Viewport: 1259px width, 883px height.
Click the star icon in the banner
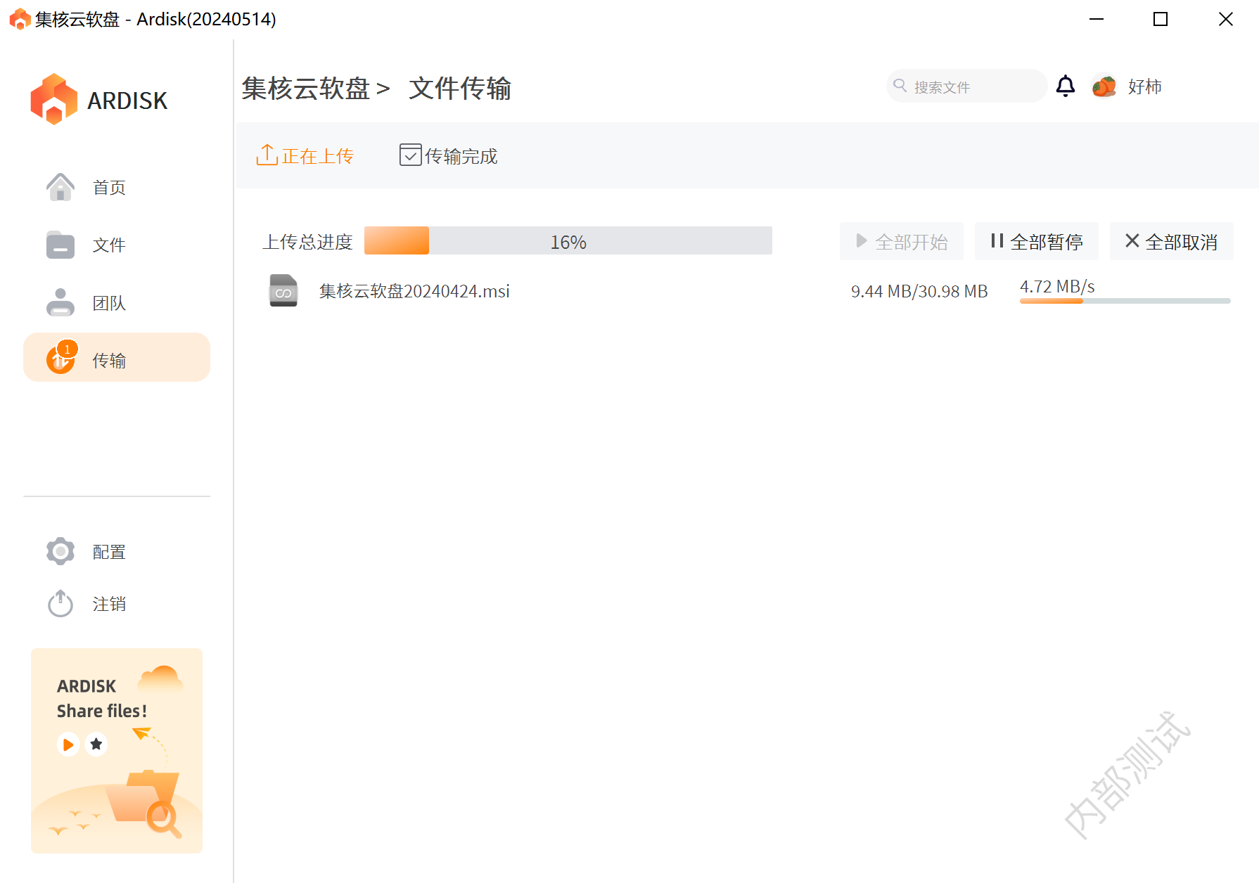pos(96,744)
